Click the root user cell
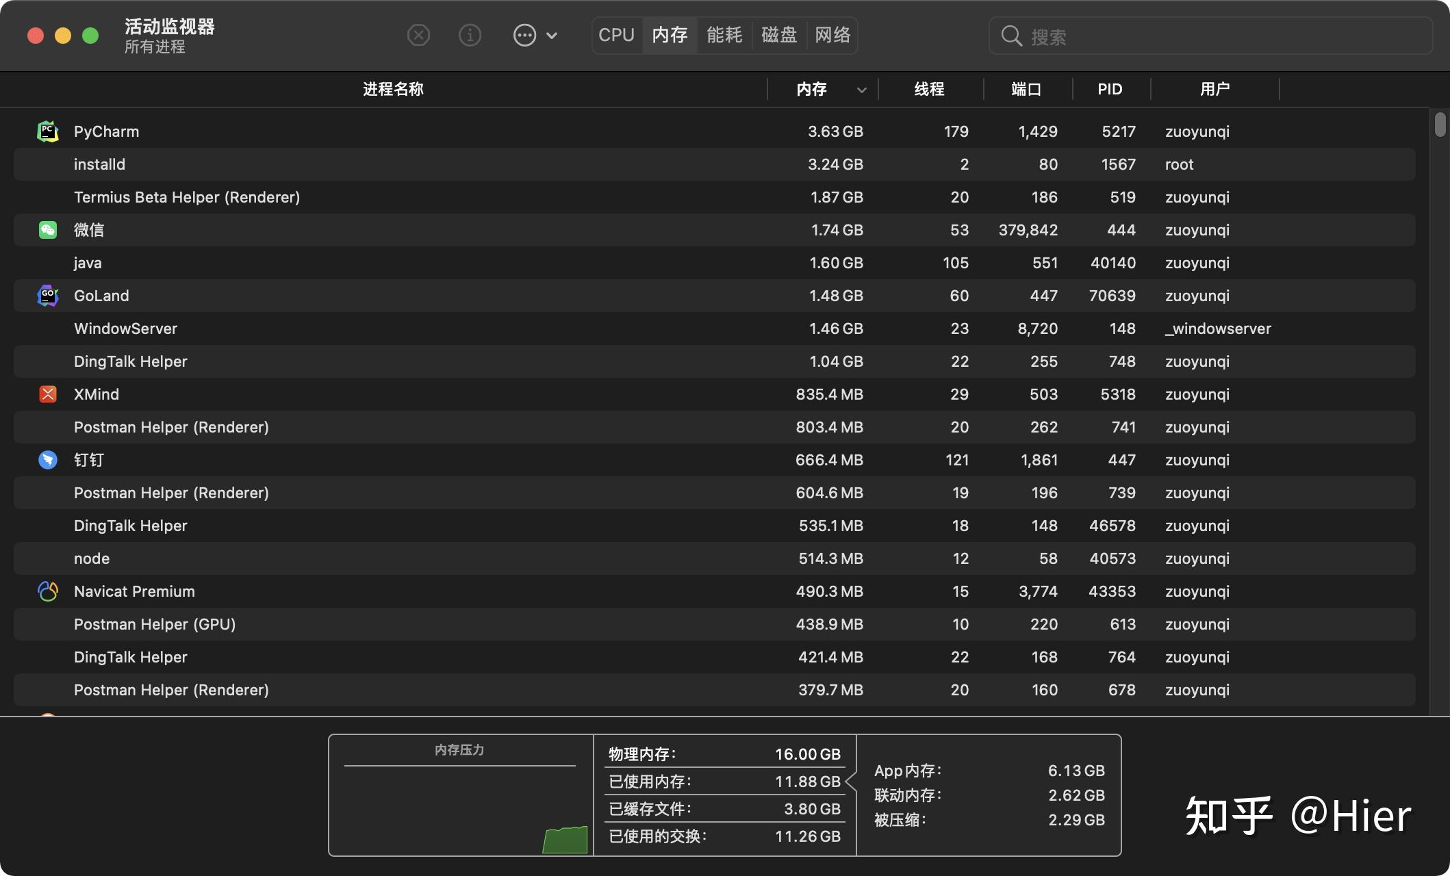The image size is (1450, 876). pos(1179,164)
